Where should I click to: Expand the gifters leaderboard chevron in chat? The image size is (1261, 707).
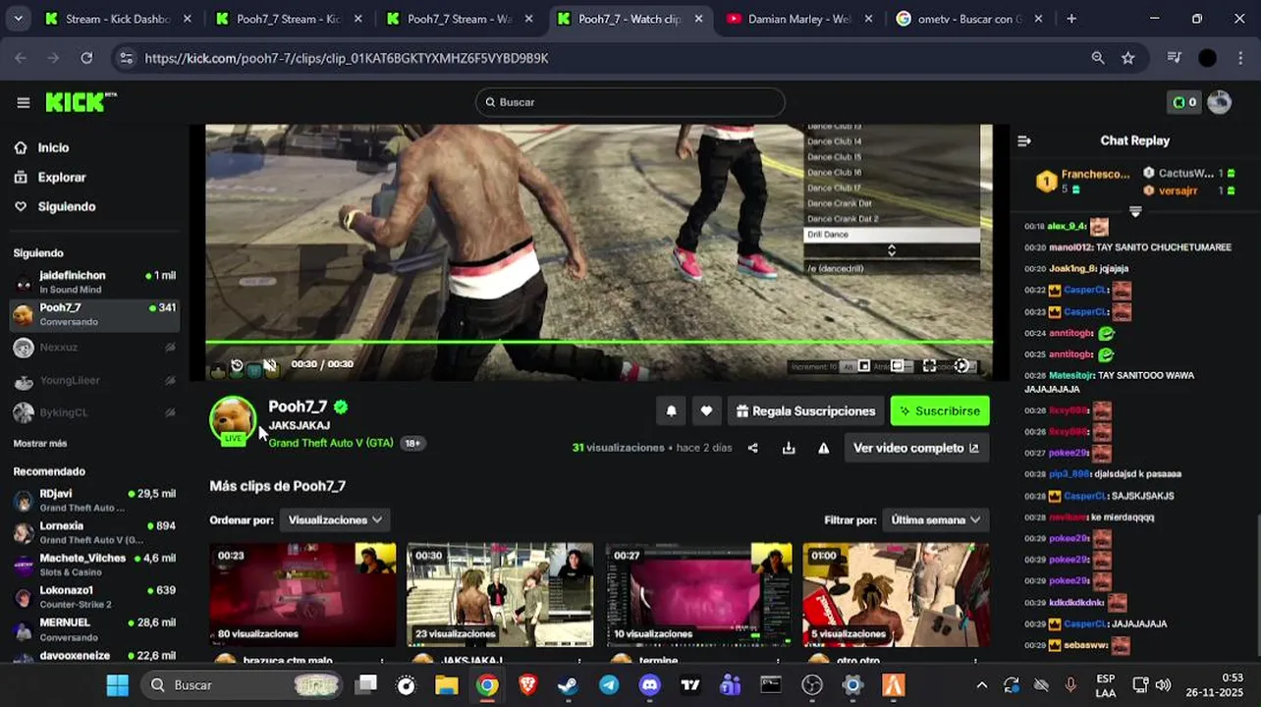click(1135, 211)
